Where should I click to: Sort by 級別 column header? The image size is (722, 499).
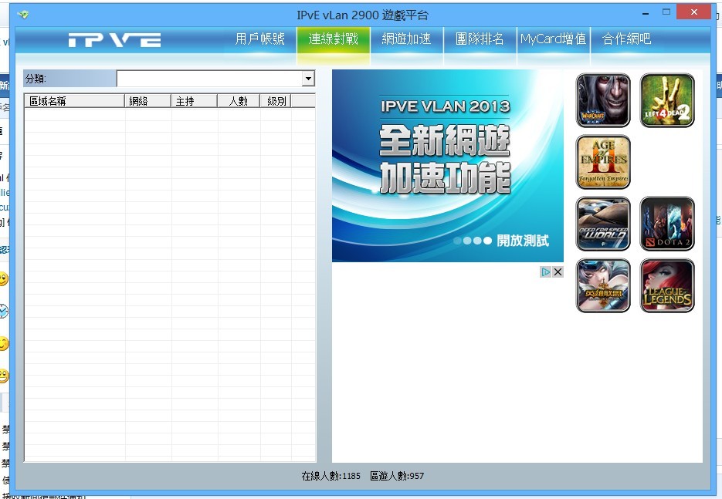click(x=276, y=101)
